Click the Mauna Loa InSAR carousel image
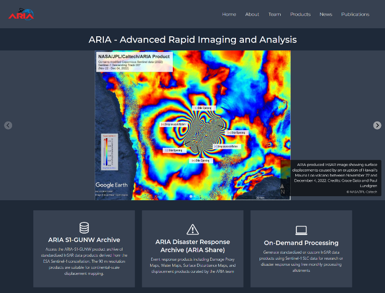The height and width of the screenshot is (293, 385). point(192,126)
